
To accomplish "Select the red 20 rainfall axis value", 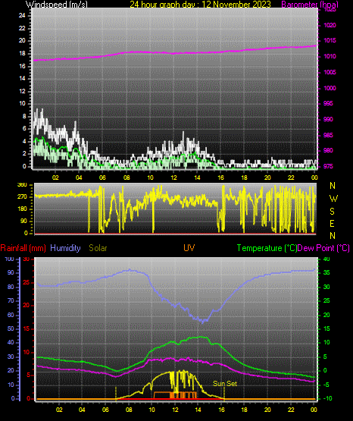I will click(27, 305).
